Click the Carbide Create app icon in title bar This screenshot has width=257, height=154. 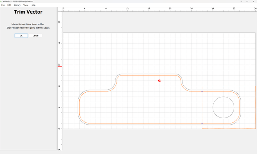coord(1,1)
